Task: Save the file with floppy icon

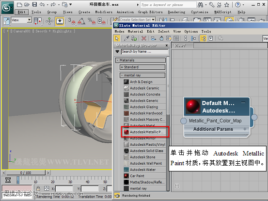Action: (34, 5)
